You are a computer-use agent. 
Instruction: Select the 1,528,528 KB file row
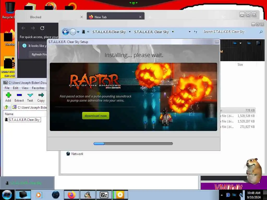[x=238, y=116]
